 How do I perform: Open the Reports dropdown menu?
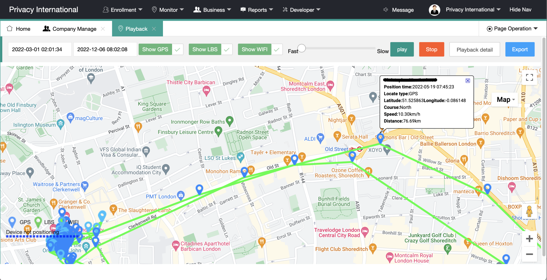coord(257,10)
